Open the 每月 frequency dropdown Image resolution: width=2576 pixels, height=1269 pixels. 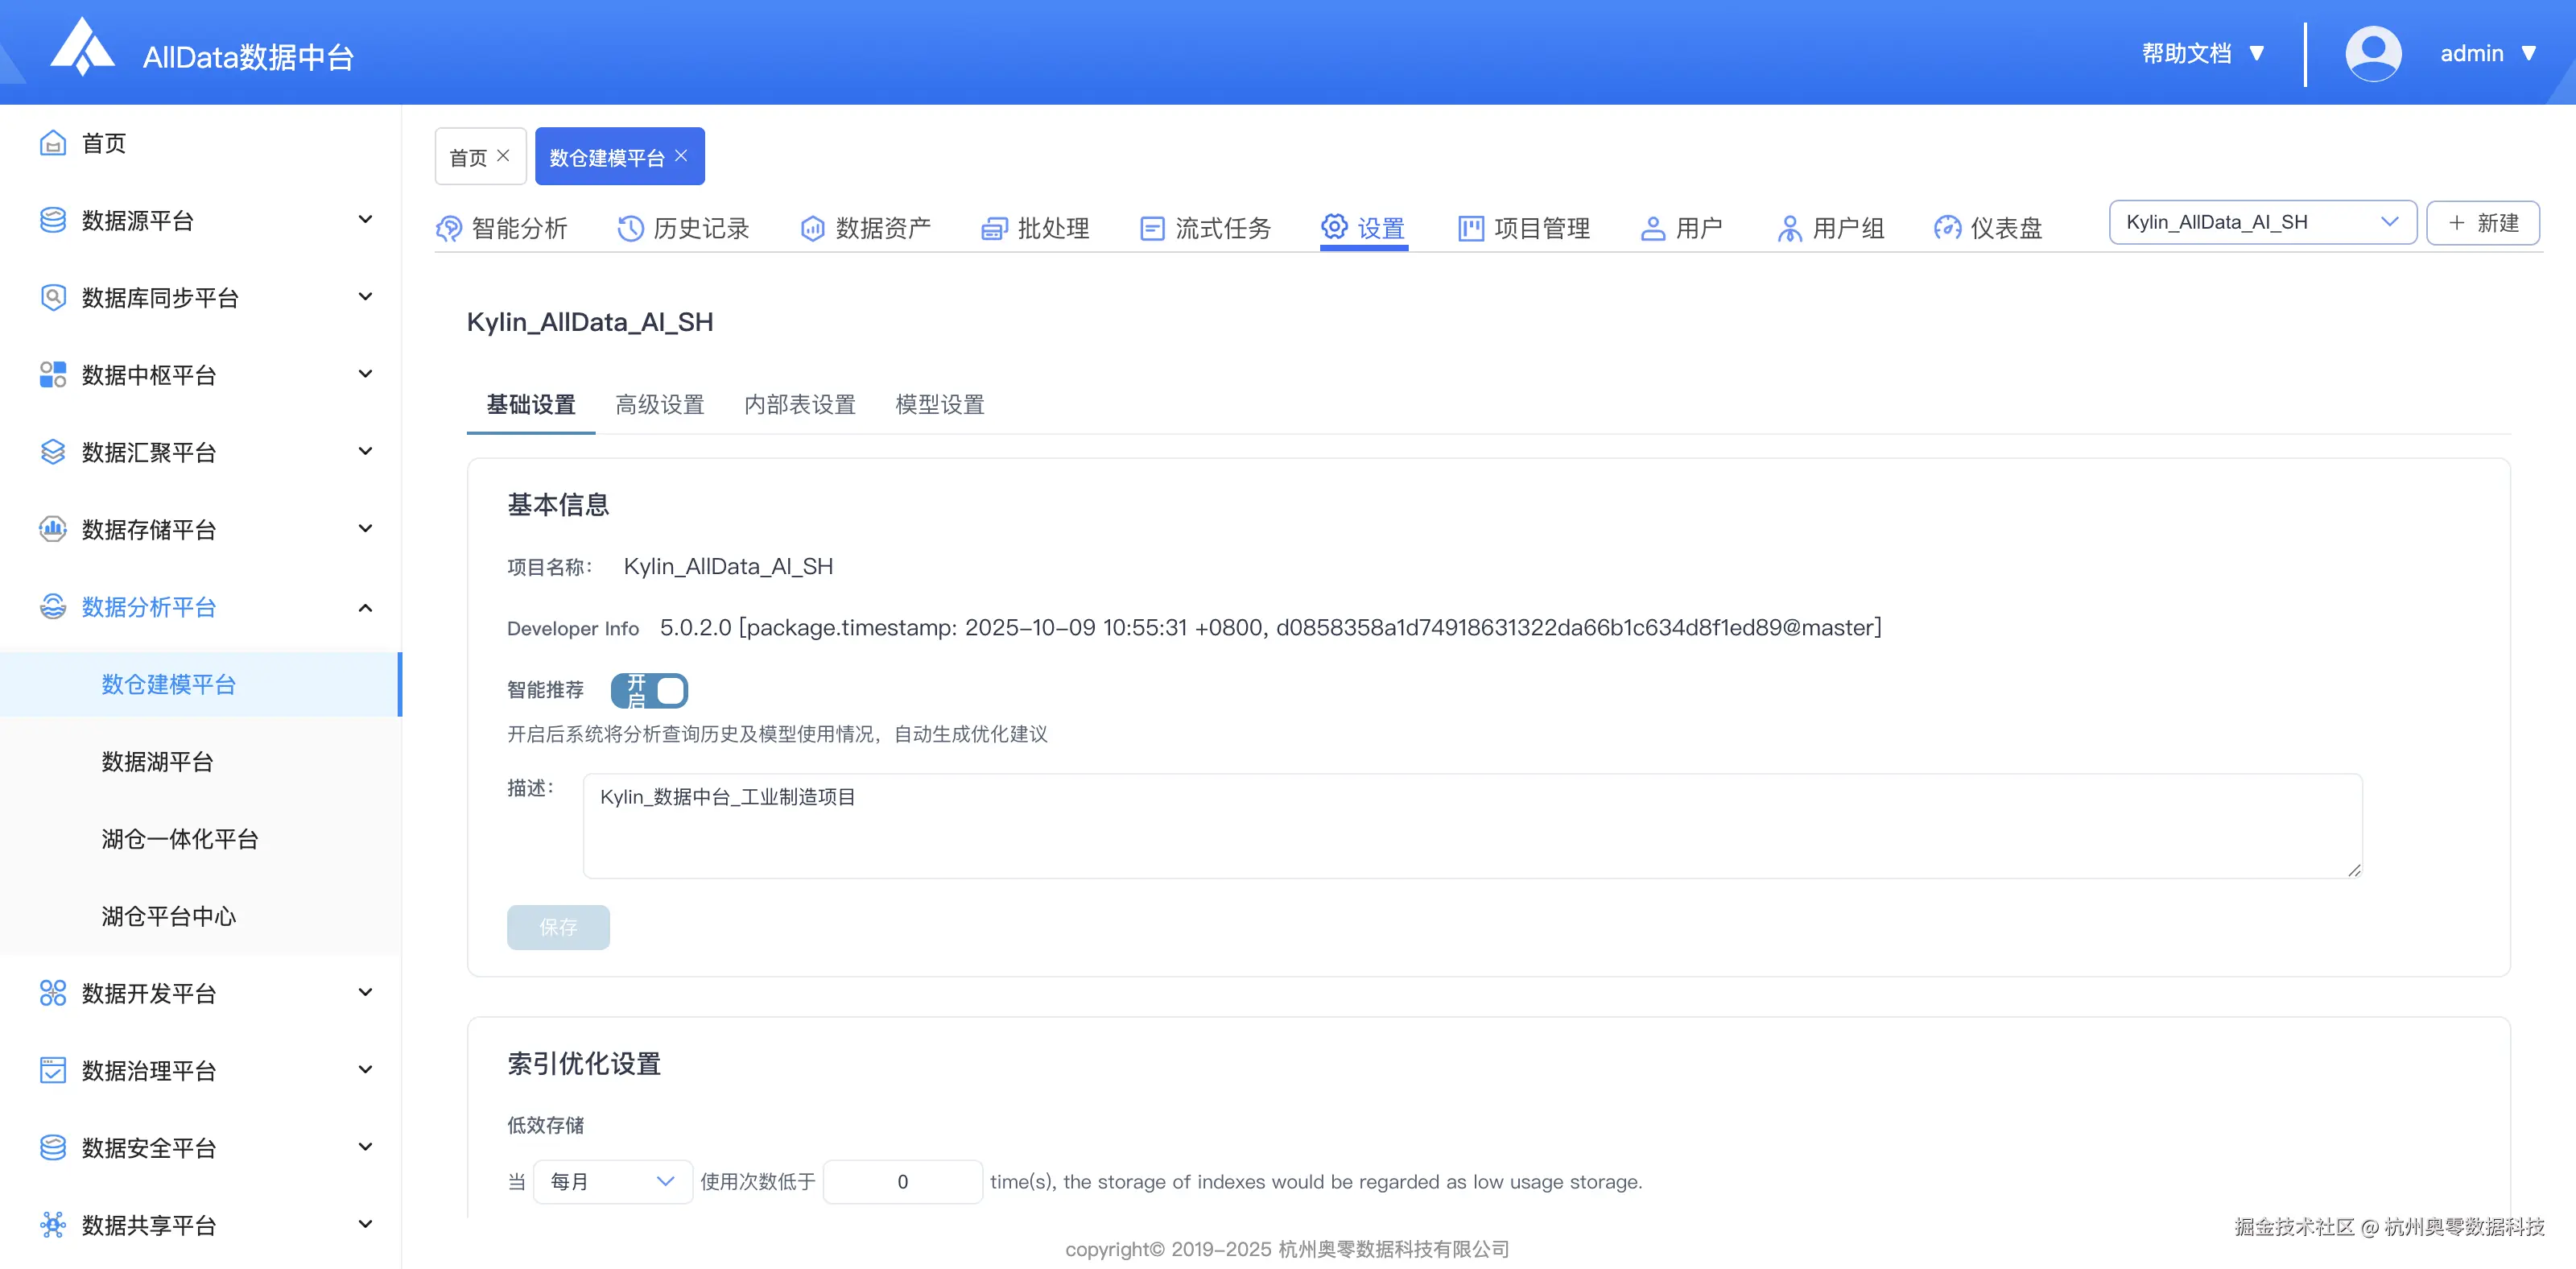[612, 1181]
